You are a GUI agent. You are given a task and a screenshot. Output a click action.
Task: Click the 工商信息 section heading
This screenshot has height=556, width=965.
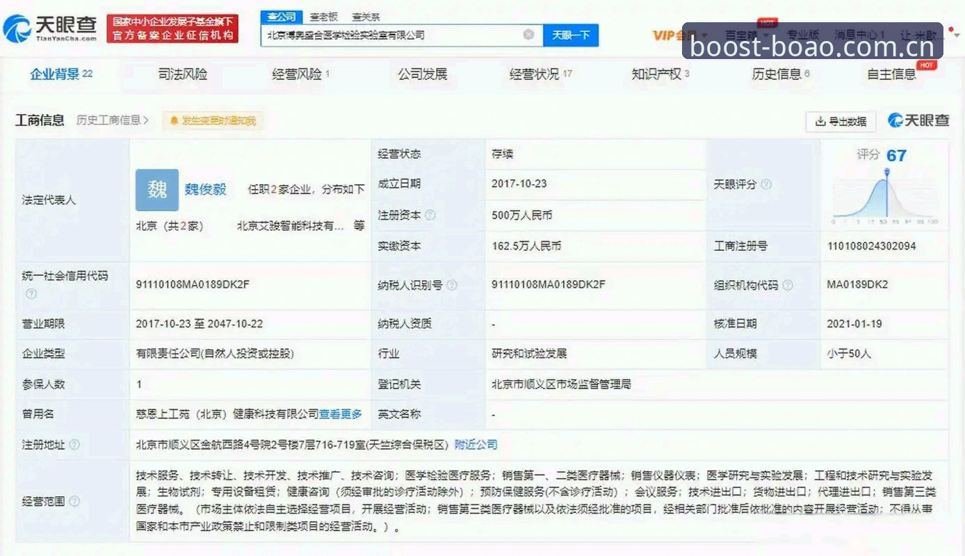(40, 120)
